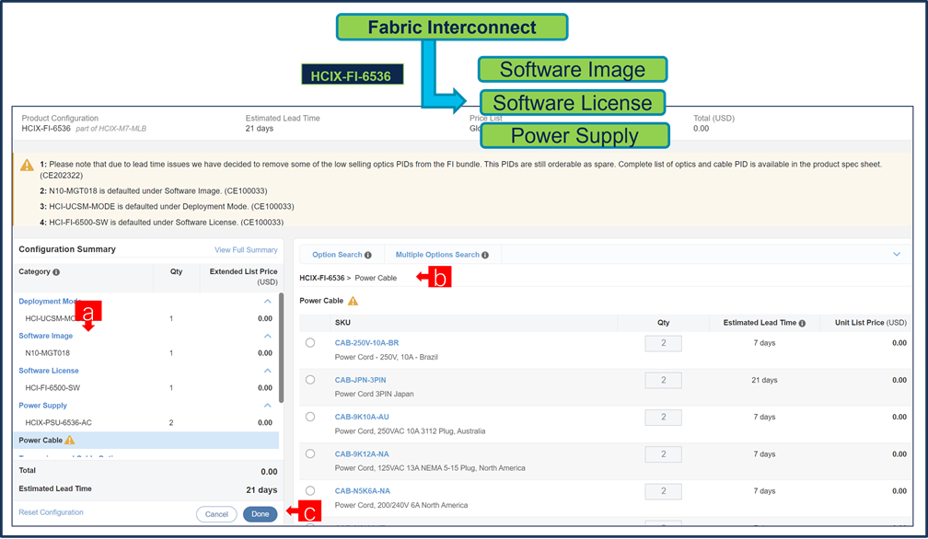Click the Cancel button
The image size is (928, 539).
pyautogui.click(x=216, y=514)
